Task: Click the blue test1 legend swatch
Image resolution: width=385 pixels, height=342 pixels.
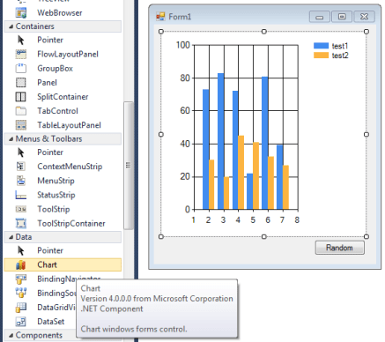Action: click(321, 46)
